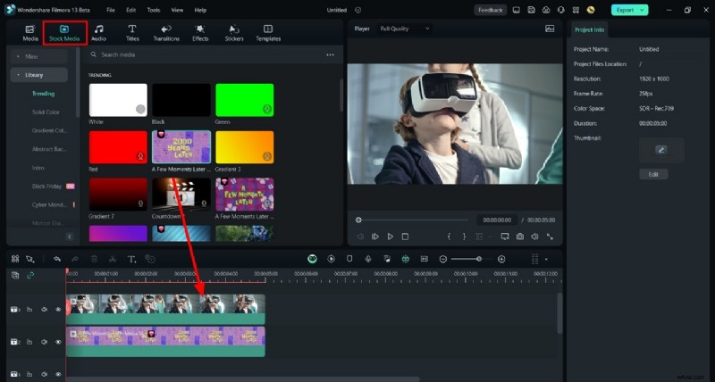This screenshot has height=382, width=715.
Task: Click the cloud upload icon
Action: 546,10
